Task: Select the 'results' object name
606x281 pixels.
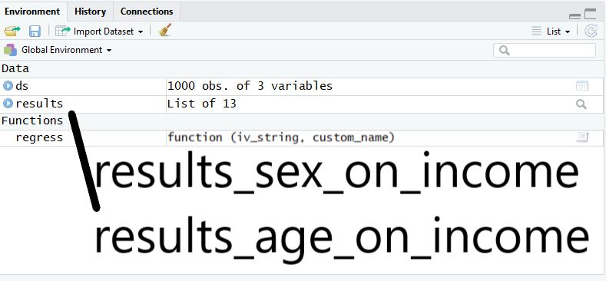Action: click(x=39, y=104)
